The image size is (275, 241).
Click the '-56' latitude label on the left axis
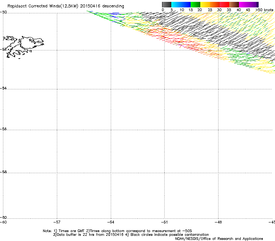tap(3, 129)
